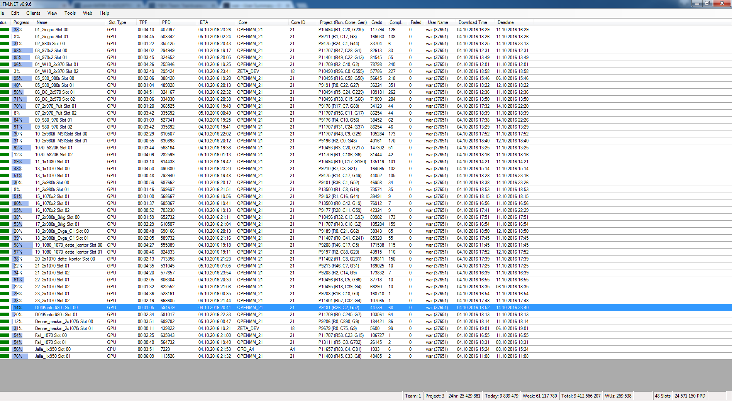Screen dimensions: 732x401
Task: Click the PPD value 824833
Action: [168, 252]
